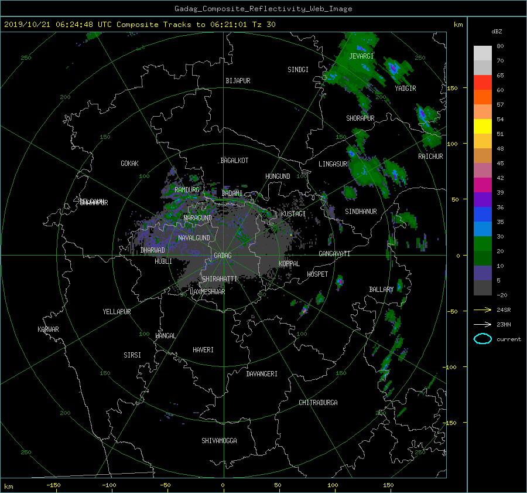Click the LINGASUR city label

pyautogui.click(x=333, y=164)
